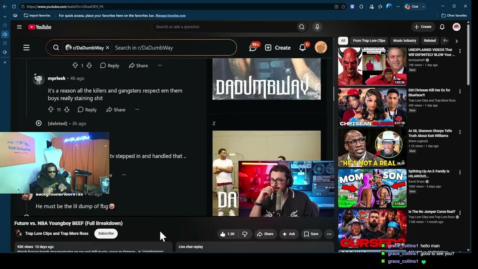Save the video to a playlist
Screen dimensions: 478x269
pyautogui.click(x=311, y=234)
